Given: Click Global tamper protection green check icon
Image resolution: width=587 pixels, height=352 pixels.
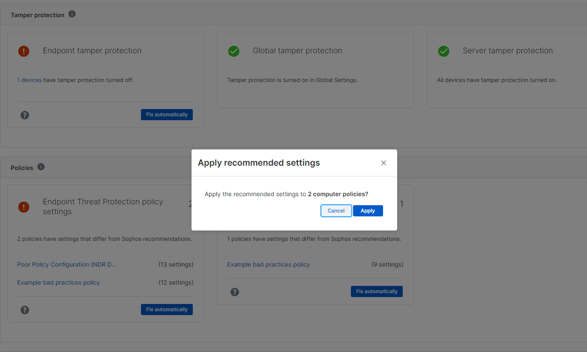Looking at the screenshot, I should [234, 51].
